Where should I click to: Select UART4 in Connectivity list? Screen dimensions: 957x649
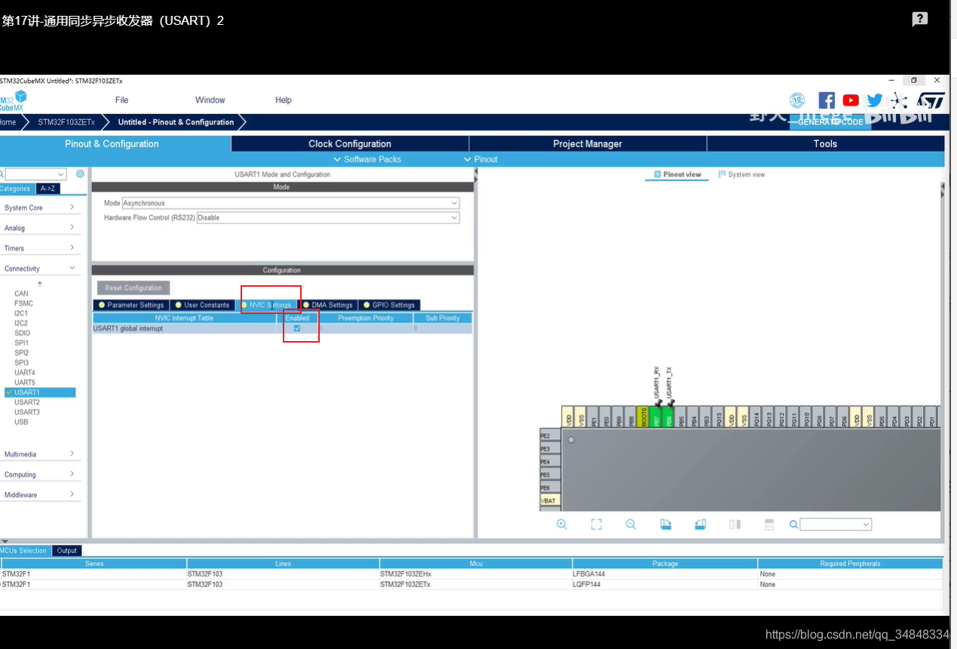point(25,373)
